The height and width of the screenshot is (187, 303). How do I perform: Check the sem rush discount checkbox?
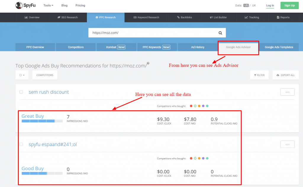tap(21, 92)
